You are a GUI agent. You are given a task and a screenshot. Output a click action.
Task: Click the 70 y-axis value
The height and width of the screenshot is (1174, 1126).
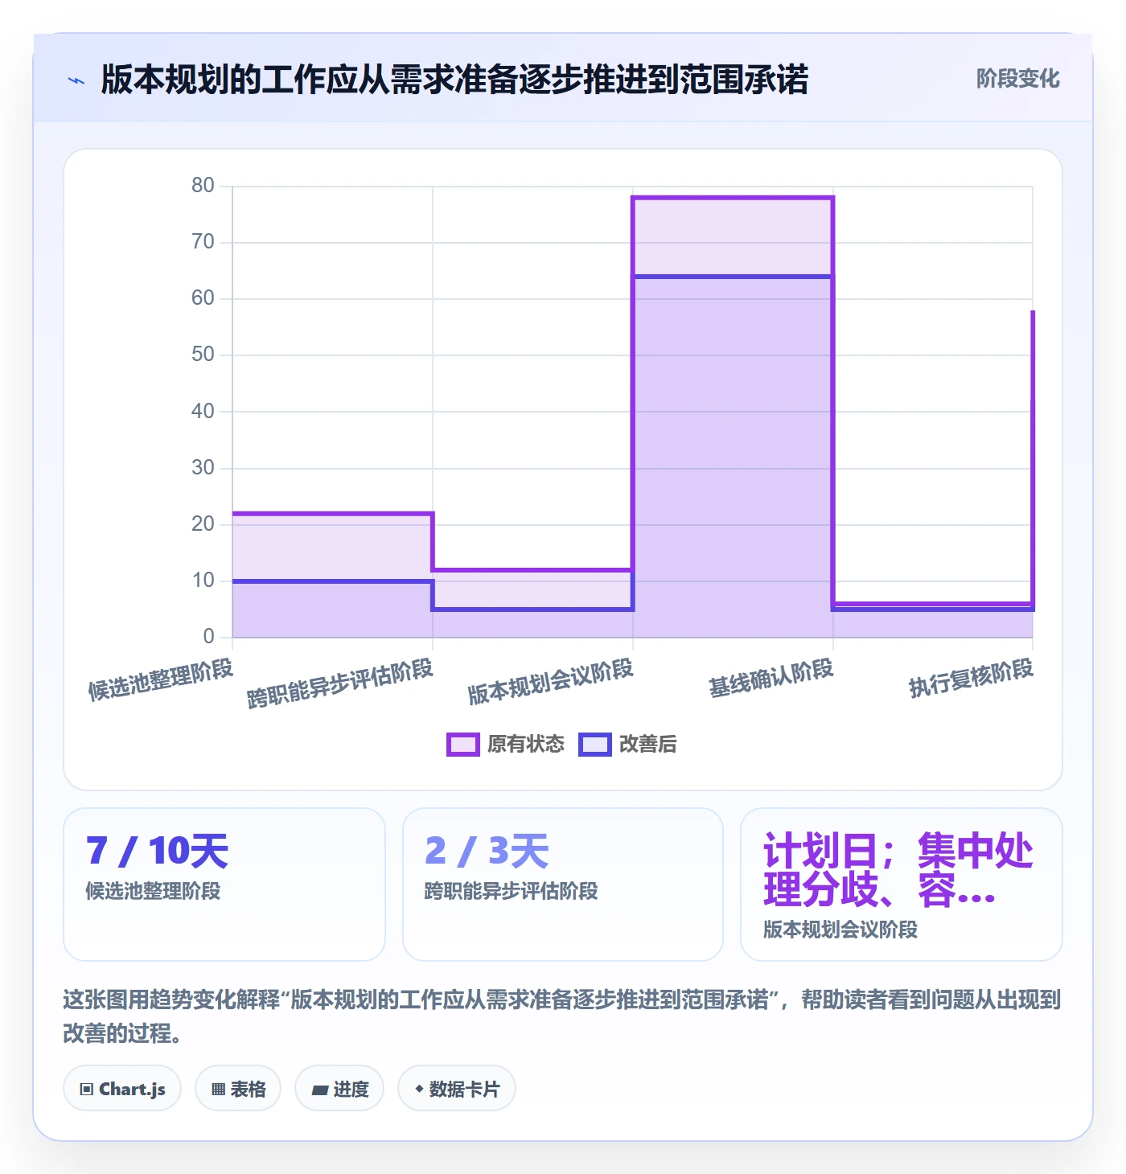pyautogui.click(x=203, y=242)
